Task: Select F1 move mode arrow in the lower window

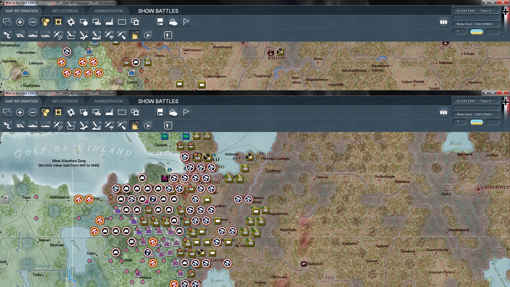Action: pyautogui.click(x=7, y=125)
